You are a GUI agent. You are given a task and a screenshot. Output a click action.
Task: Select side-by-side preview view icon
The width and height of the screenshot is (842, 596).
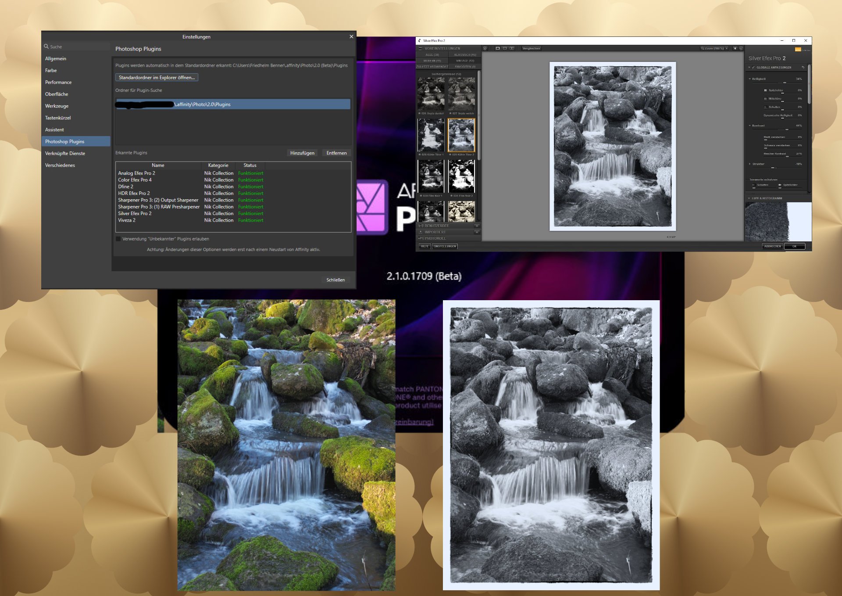point(512,48)
